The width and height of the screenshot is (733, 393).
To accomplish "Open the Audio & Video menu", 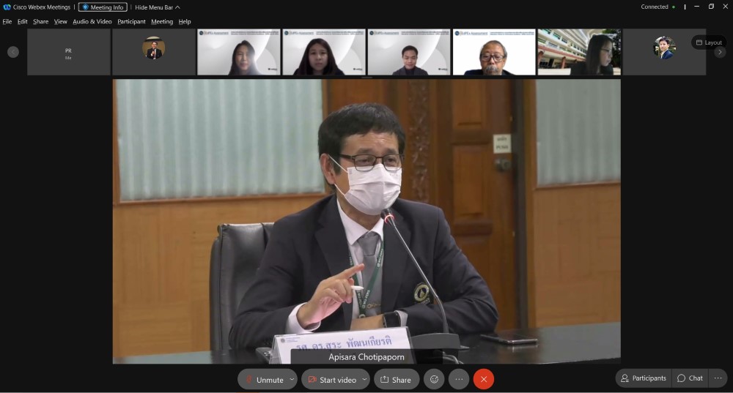I will [x=92, y=22].
